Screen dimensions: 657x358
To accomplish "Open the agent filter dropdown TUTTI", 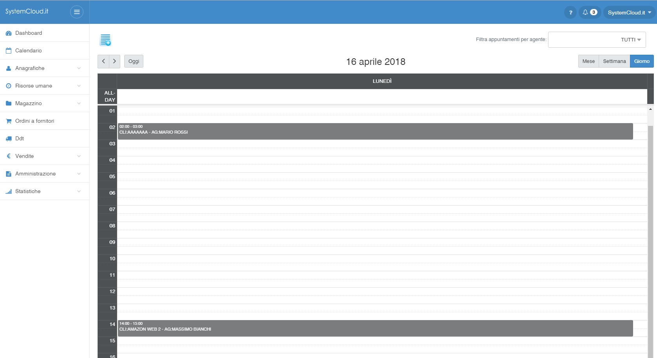I will pos(597,40).
